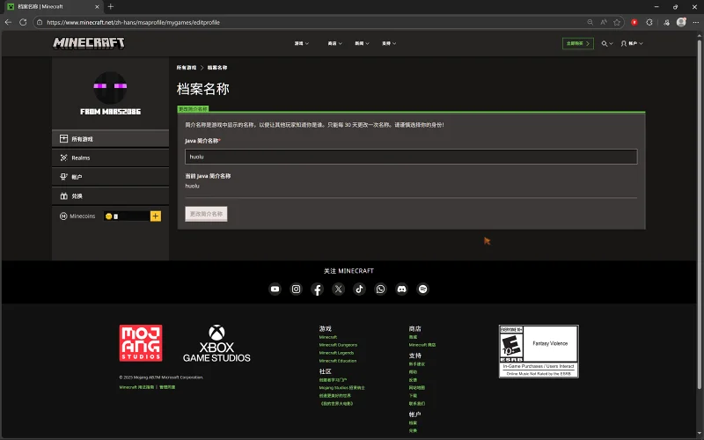This screenshot has width=704, height=440.
Task: Expand the 新闻 menu in top navigation
Action: [x=362, y=43]
